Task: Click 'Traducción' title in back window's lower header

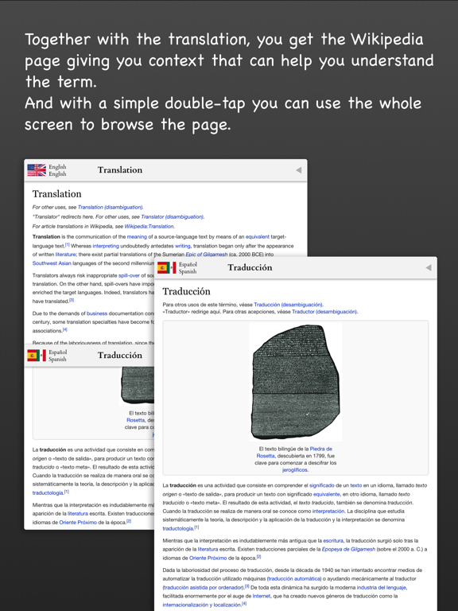Action: tap(120, 356)
